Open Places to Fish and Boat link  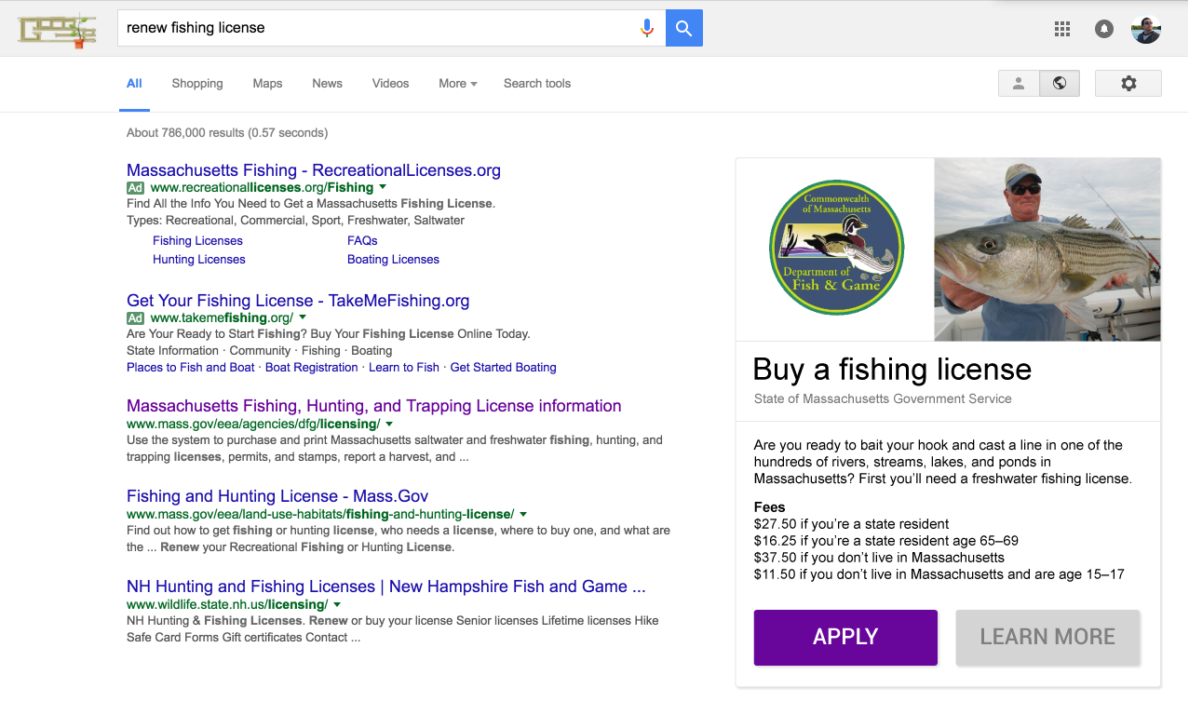[x=191, y=368]
